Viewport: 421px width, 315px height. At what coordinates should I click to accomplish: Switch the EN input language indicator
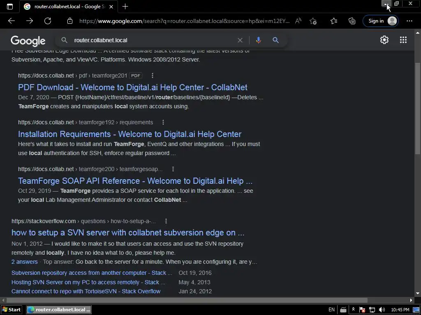pos(332,310)
